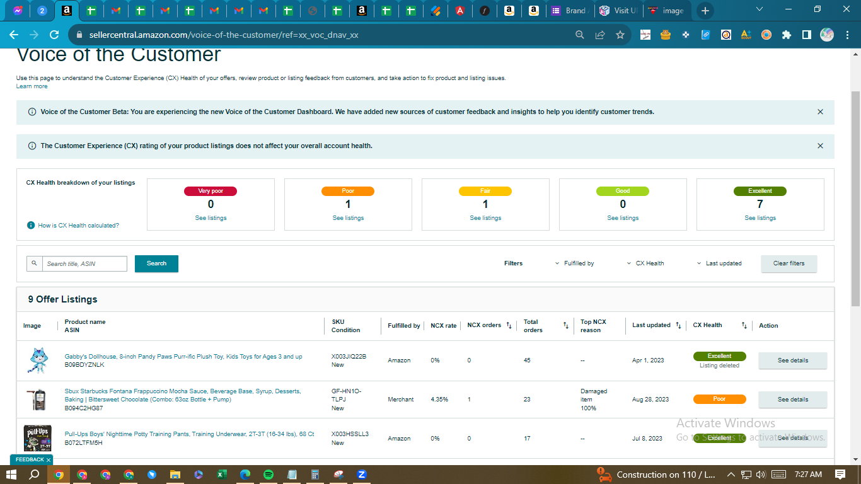Viewport: 861px width, 484px height.
Task: Bookmark this page with the star icon
Action: [x=620, y=35]
